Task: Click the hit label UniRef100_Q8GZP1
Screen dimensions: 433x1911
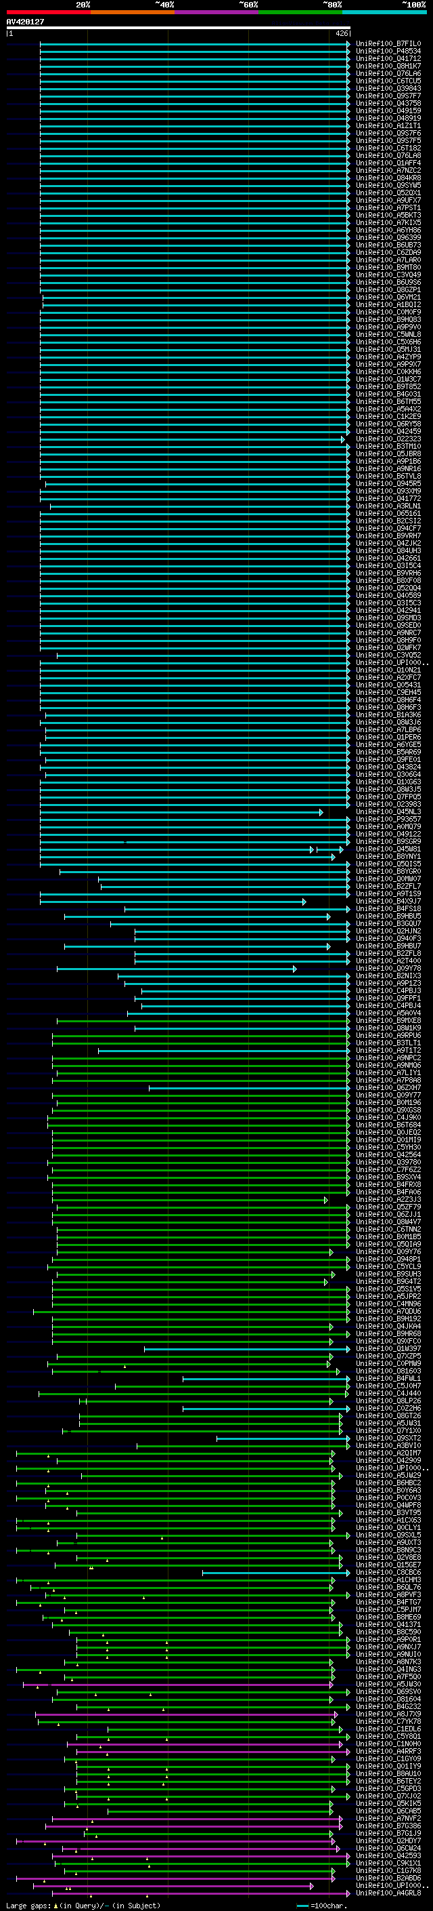Action: [x=388, y=290]
